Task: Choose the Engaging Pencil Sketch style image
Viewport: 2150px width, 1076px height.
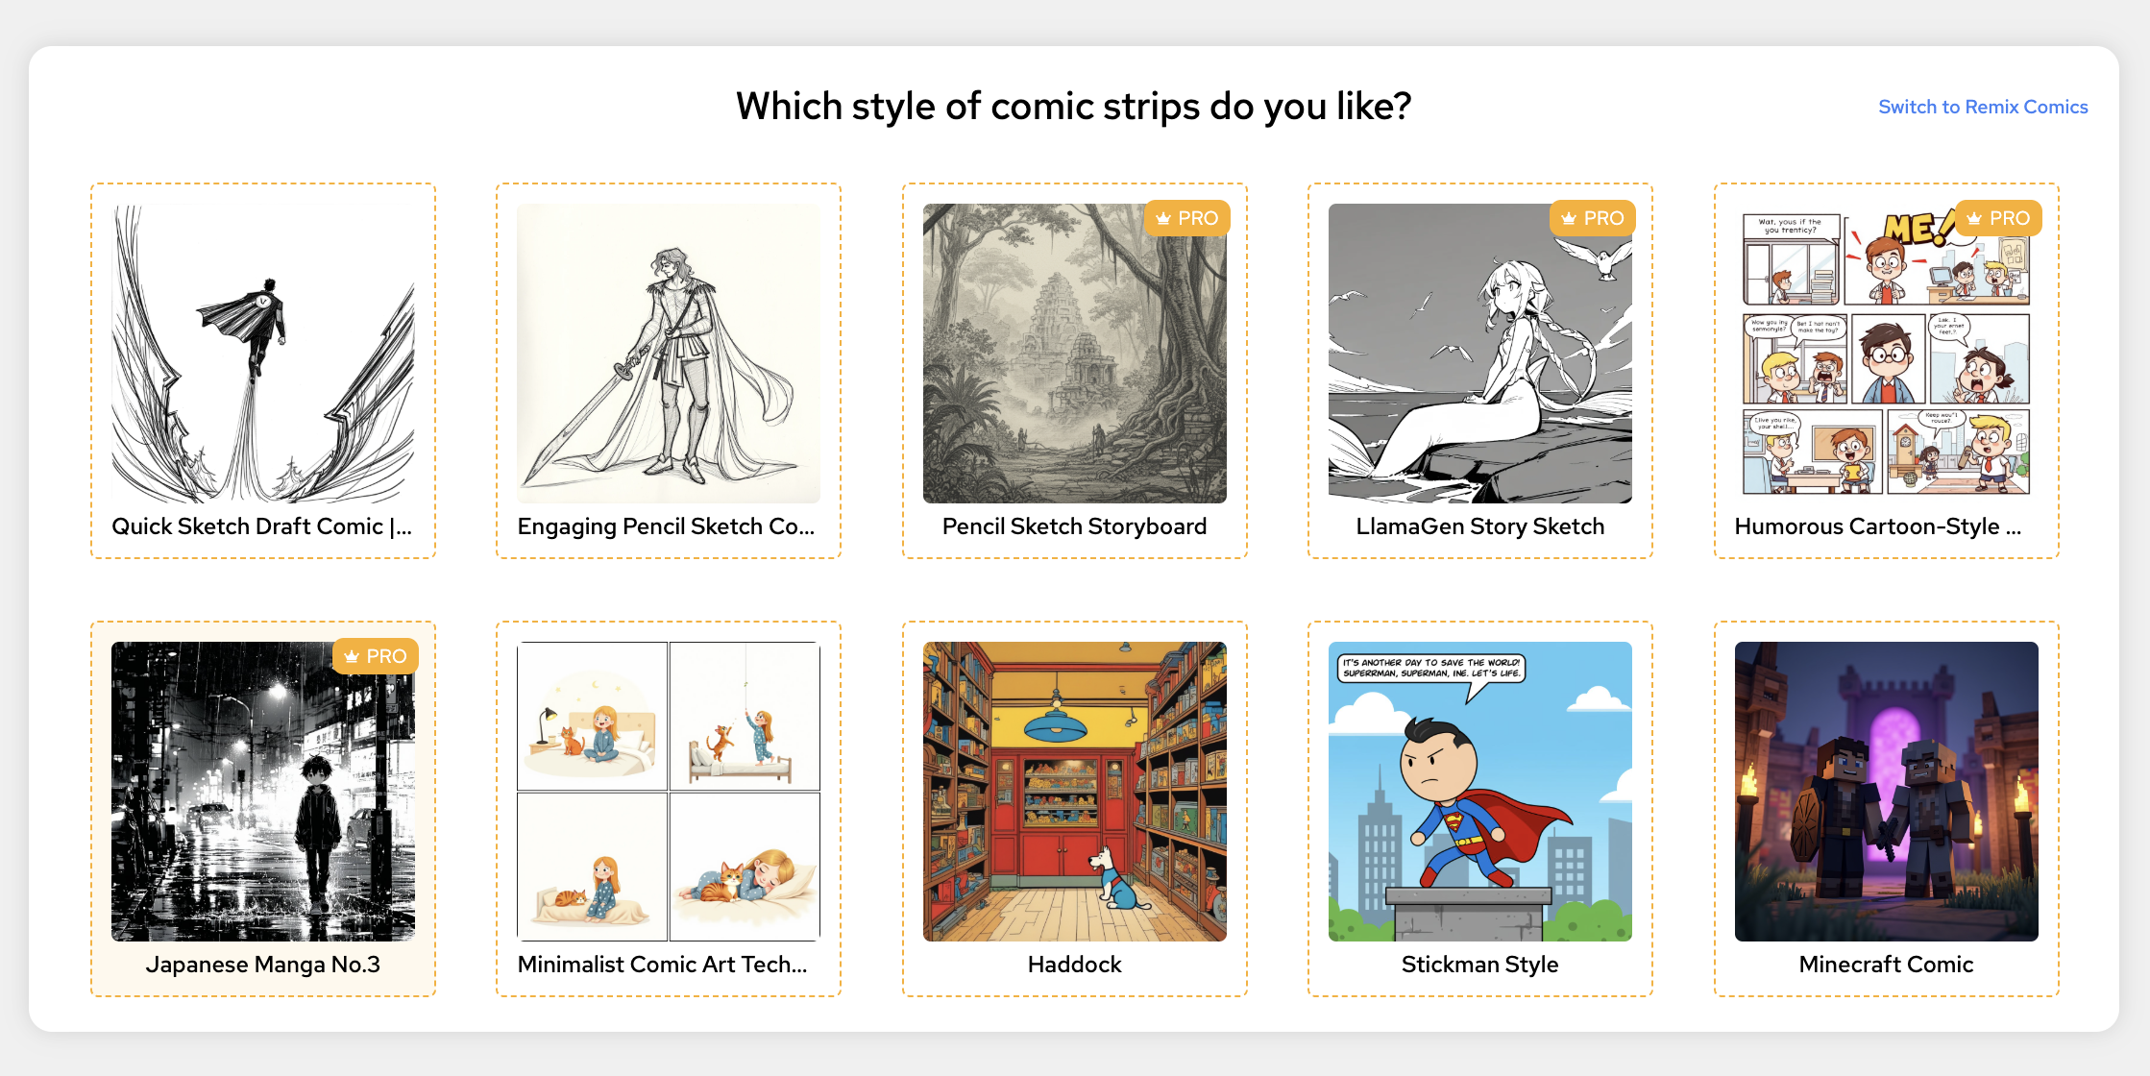Action: coord(669,353)
